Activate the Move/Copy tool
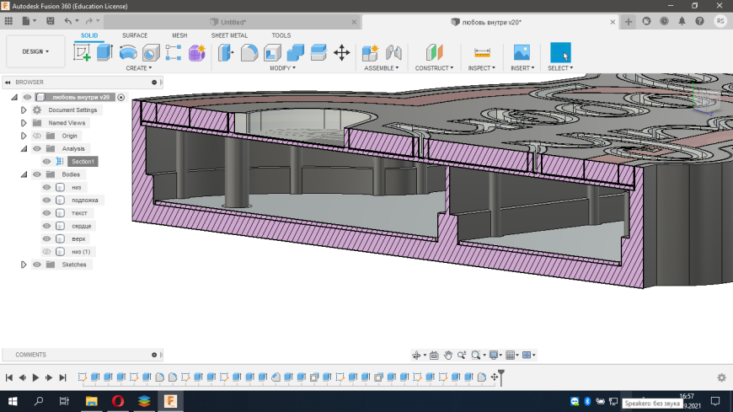 click(x=341, y=52)
